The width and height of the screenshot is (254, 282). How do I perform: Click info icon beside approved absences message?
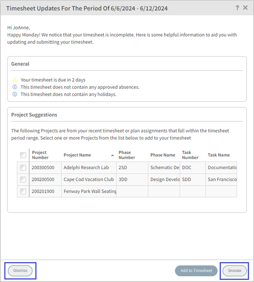[15, 87]
